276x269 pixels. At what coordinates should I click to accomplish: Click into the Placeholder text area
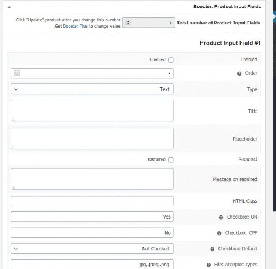92,138
